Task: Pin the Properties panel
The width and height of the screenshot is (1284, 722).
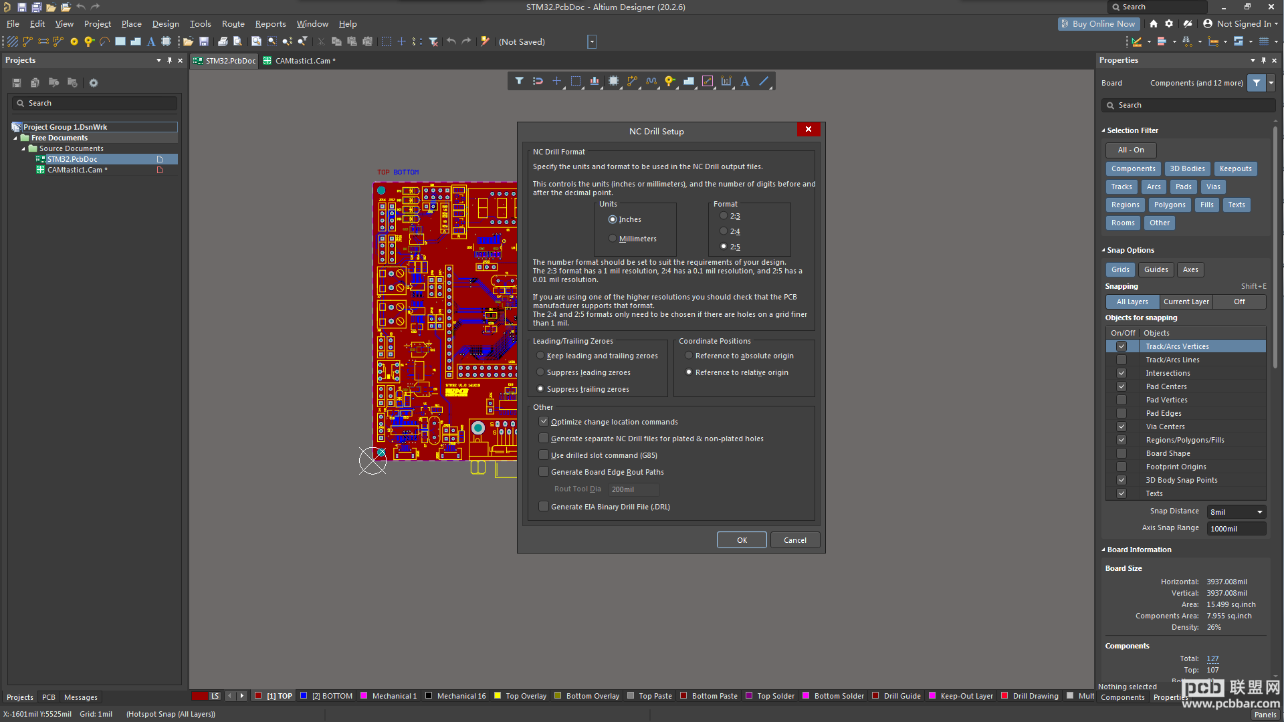Action: pos(1263,60)
